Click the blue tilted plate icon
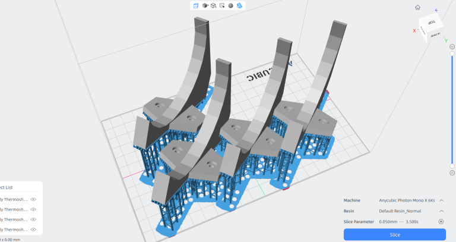Image resolution: width=456 pixels, height=242 pixels. pyautogui.click(x=239, y=6)
